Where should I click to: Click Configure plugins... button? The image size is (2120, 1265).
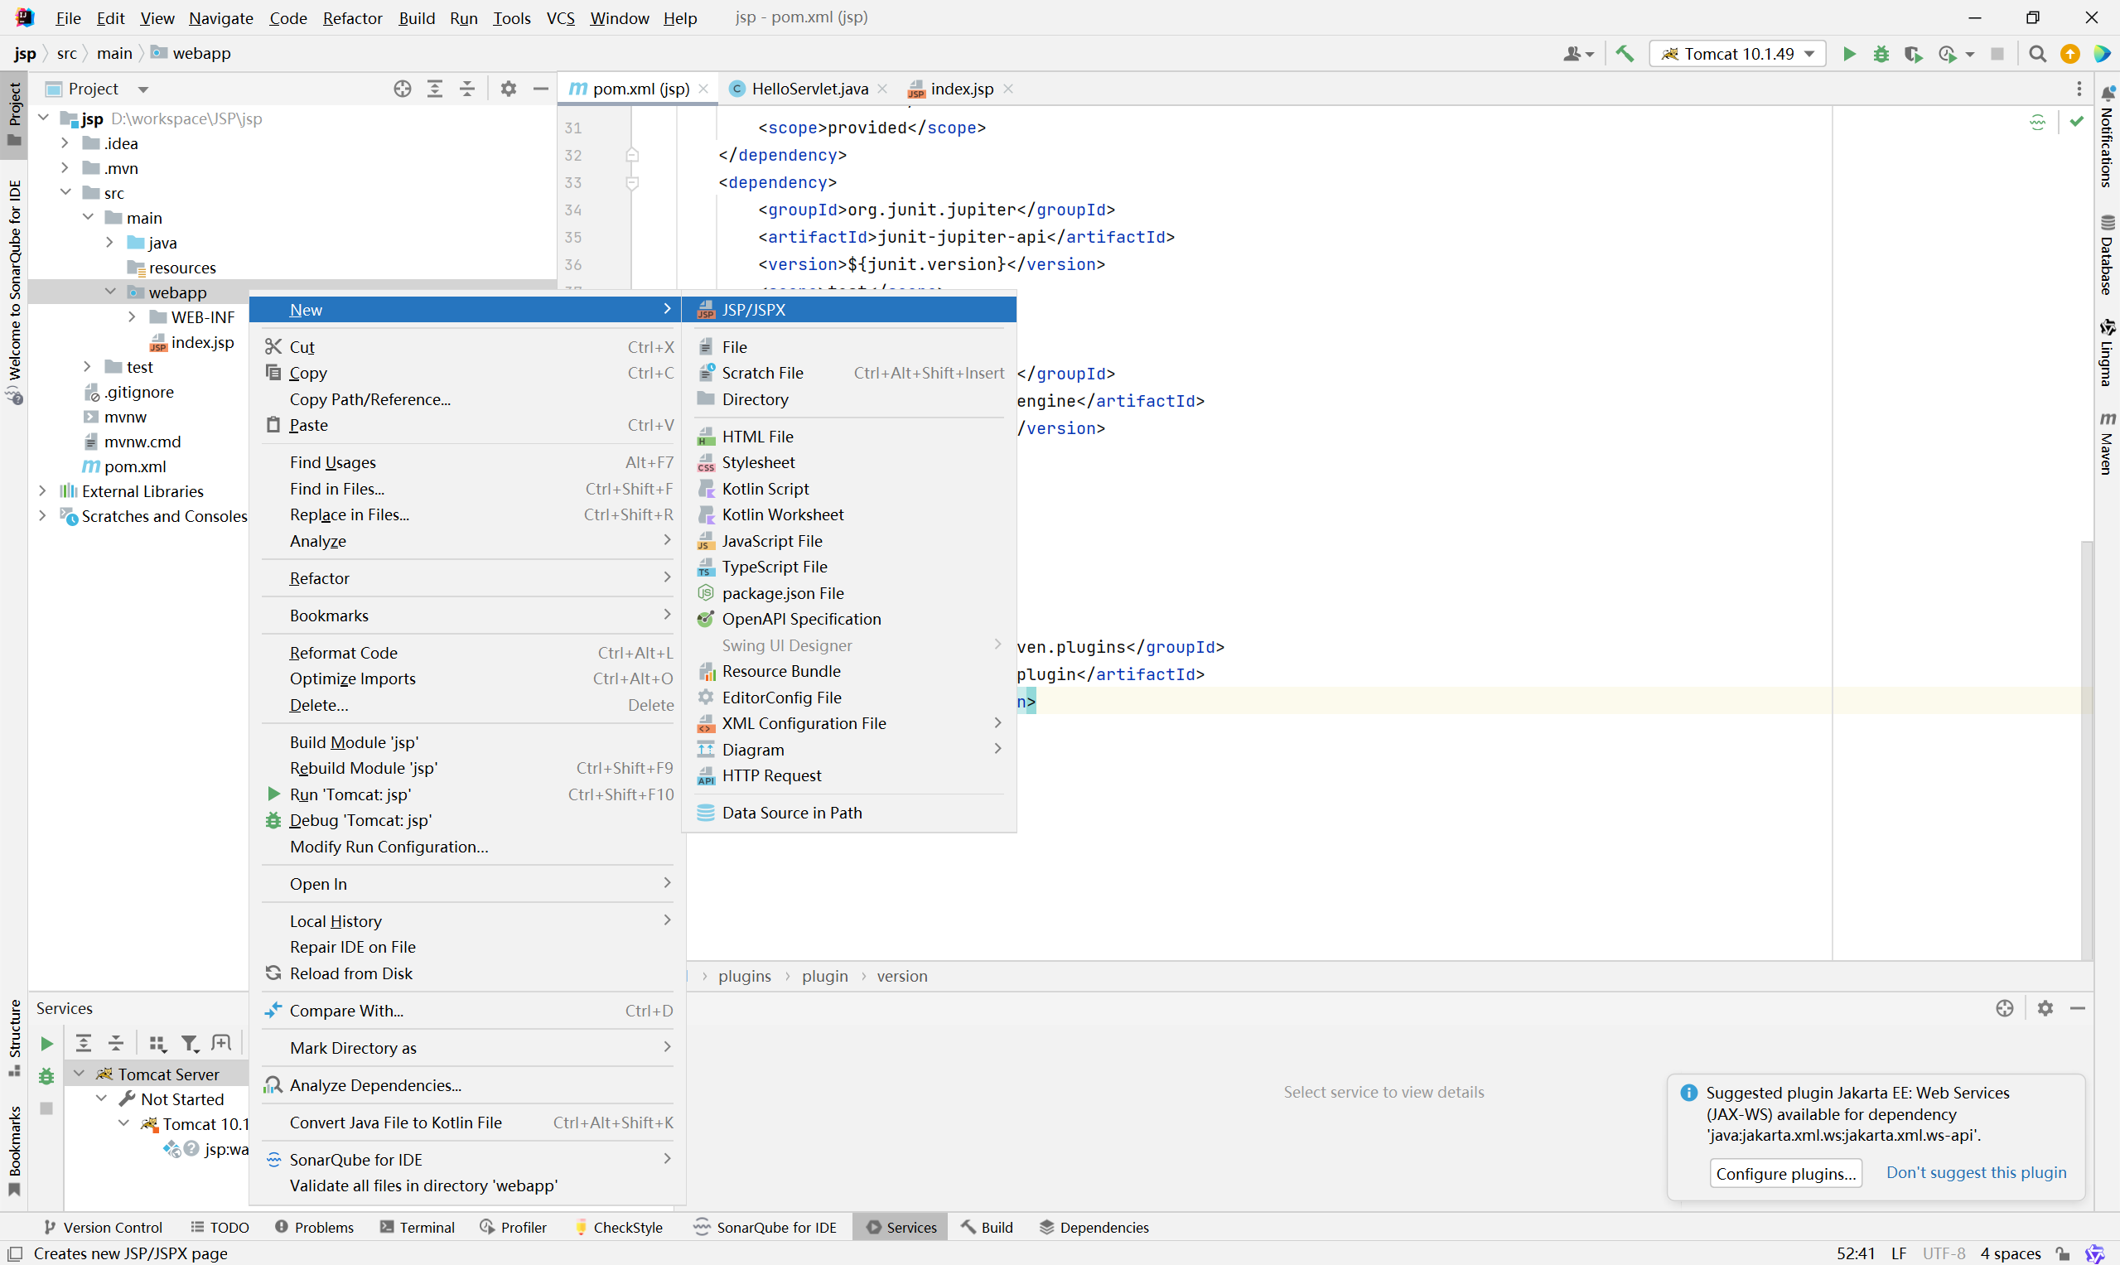(1785, 1173)
